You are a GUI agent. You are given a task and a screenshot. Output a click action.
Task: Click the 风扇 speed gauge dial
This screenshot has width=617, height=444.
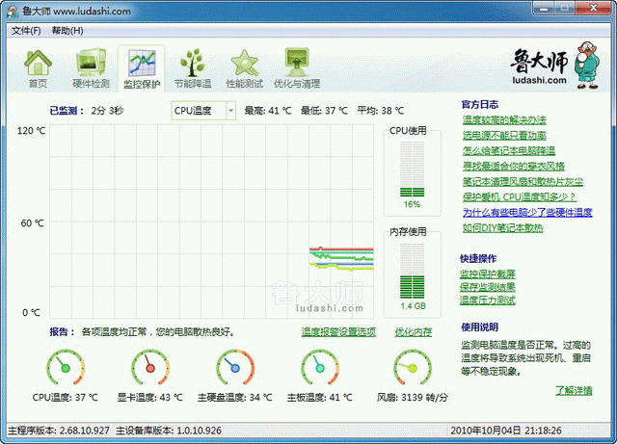[413, 368]
